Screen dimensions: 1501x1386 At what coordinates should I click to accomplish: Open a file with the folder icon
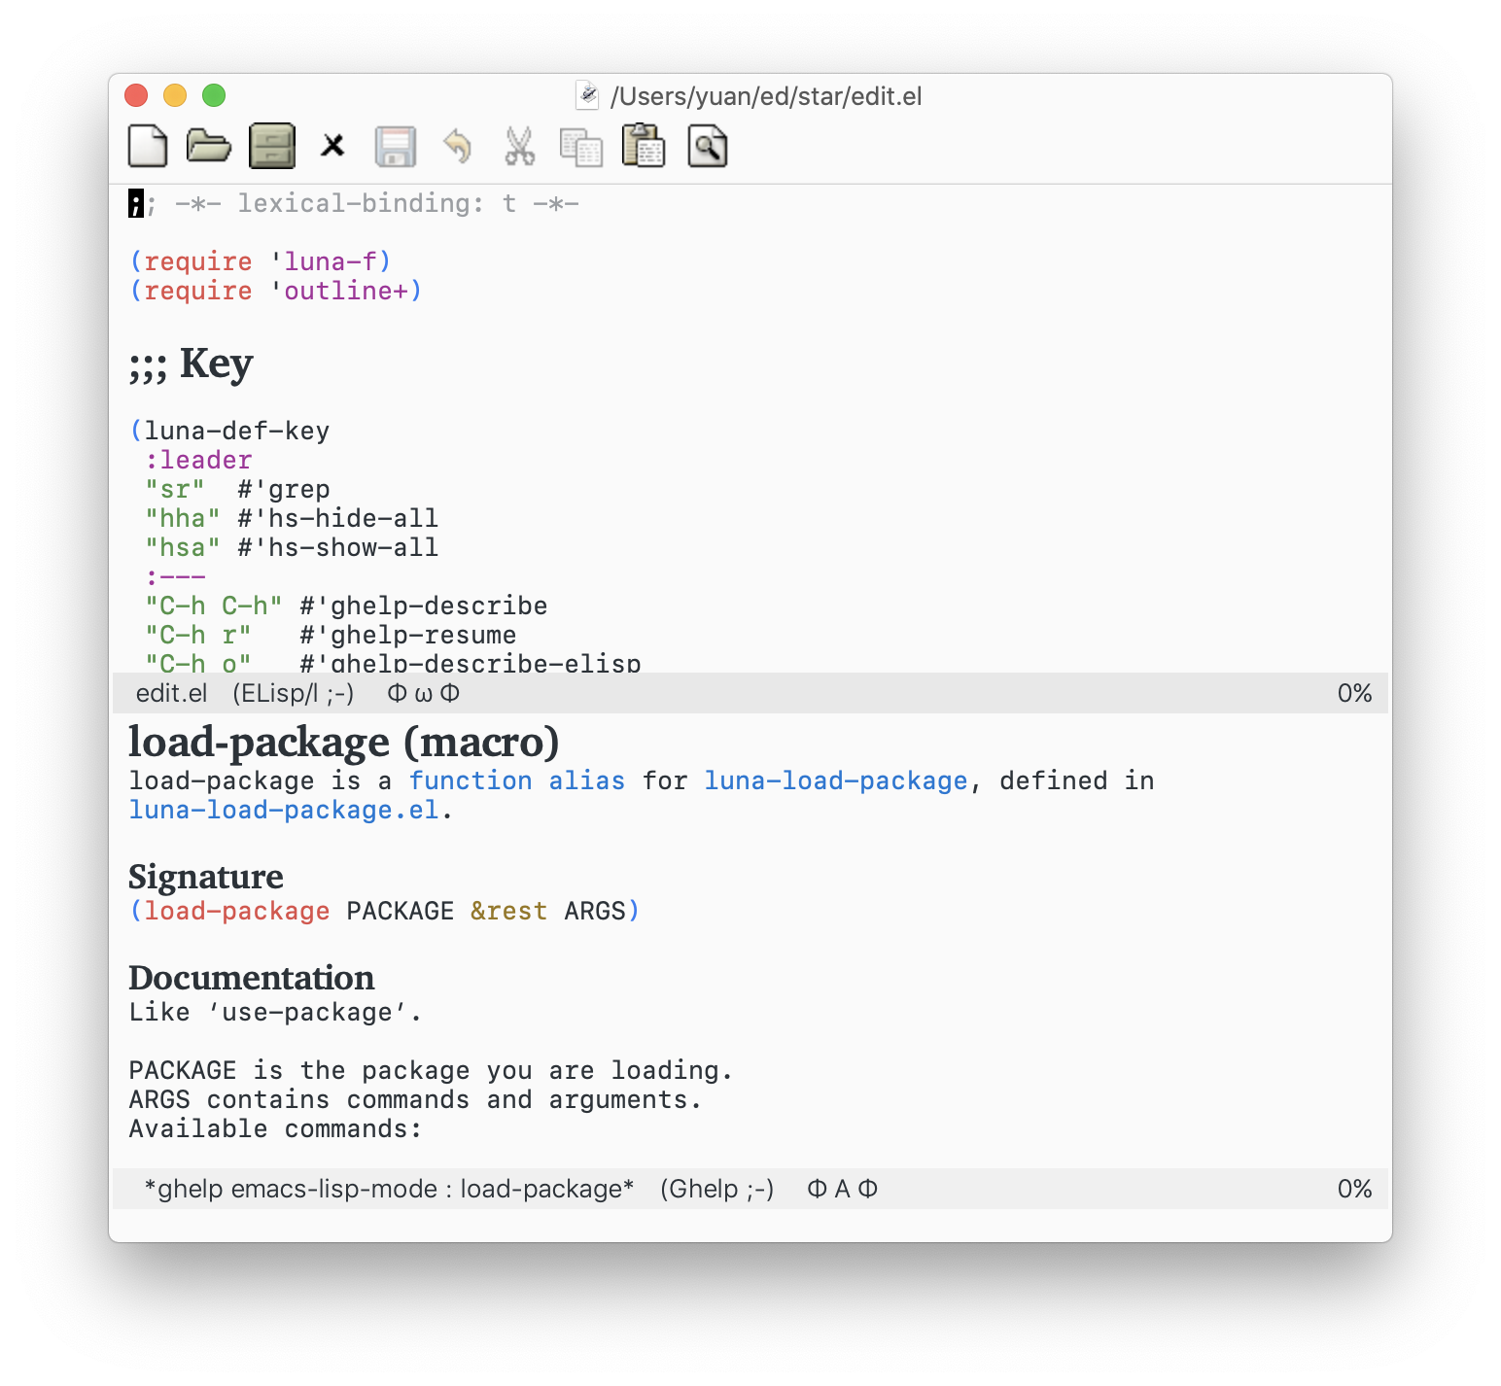click(209, 146)
